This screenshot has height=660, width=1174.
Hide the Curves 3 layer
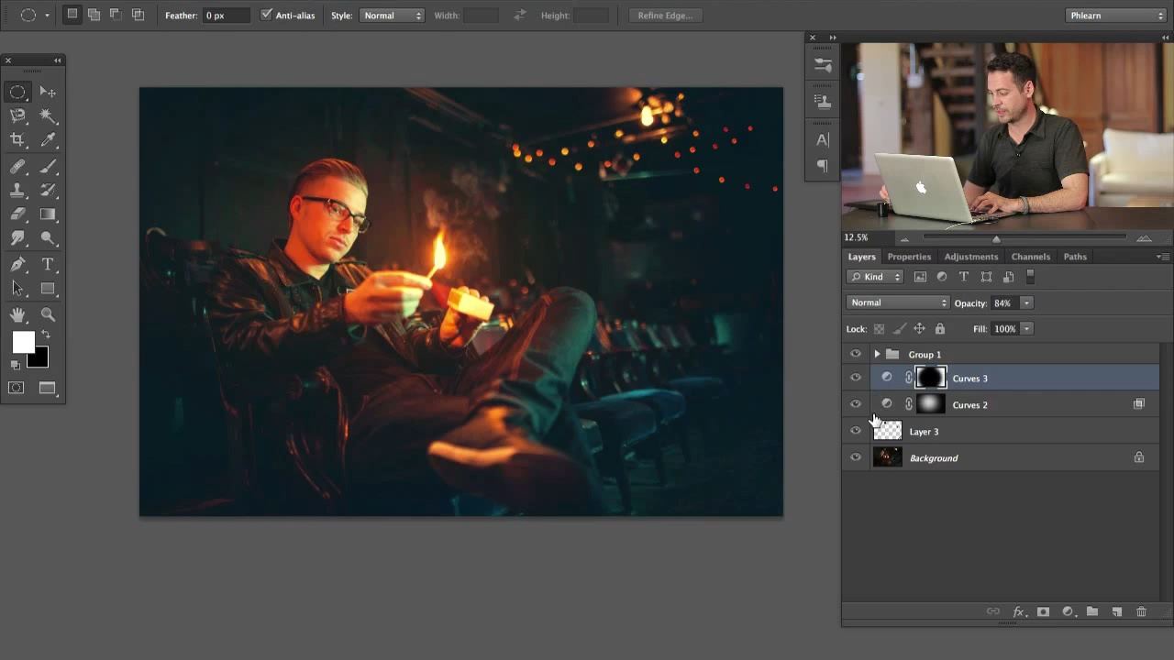[x=856, y=378]
